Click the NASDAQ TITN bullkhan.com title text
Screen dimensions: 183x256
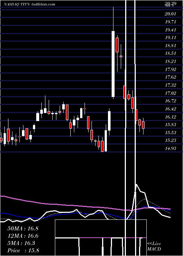[x=30, y=4]
